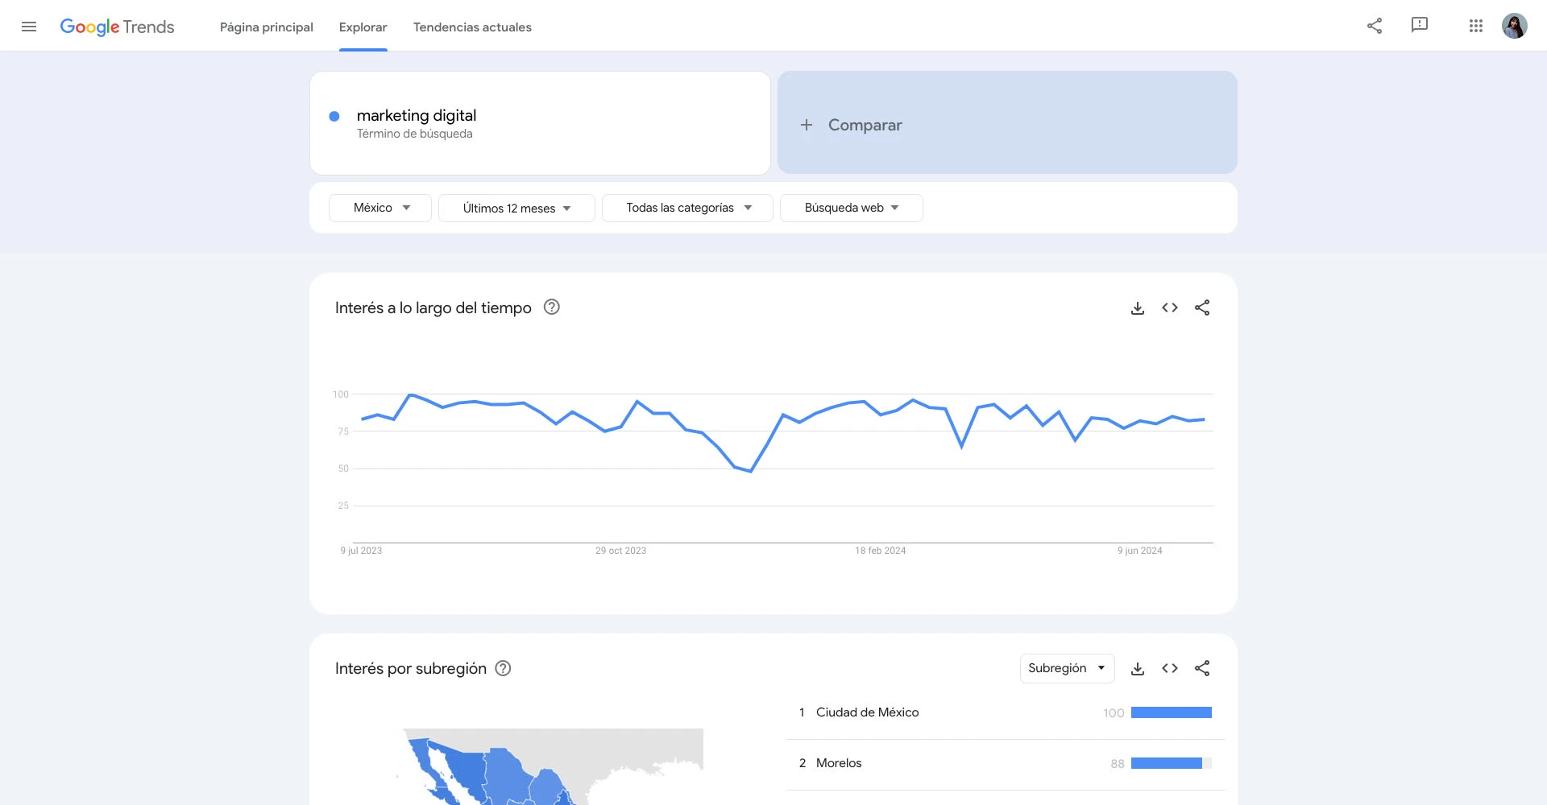Open help for 'Interés a lo largo del tiempo'
The height and width of the screenshot is (805, 1547).
point(552,307)
